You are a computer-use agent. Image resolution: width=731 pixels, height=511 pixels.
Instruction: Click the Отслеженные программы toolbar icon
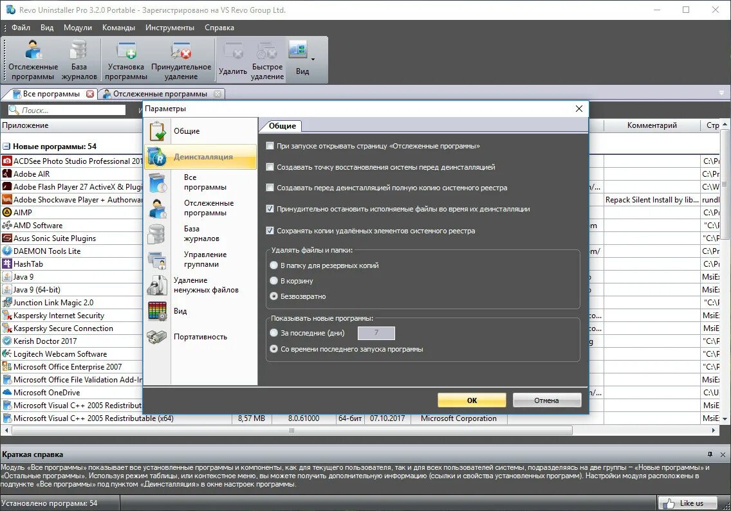coord(33,58)
